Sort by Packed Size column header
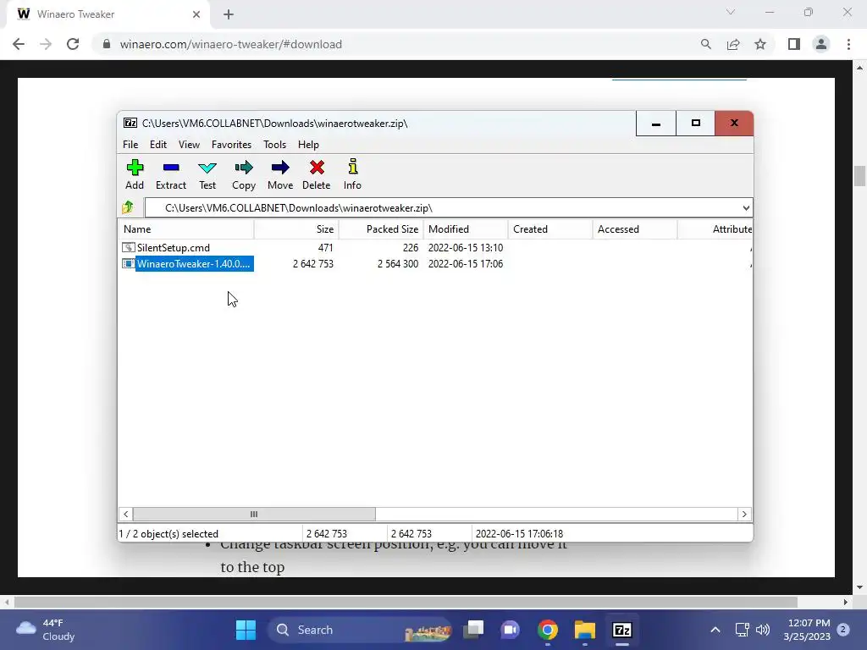 [x=381, y=229]
